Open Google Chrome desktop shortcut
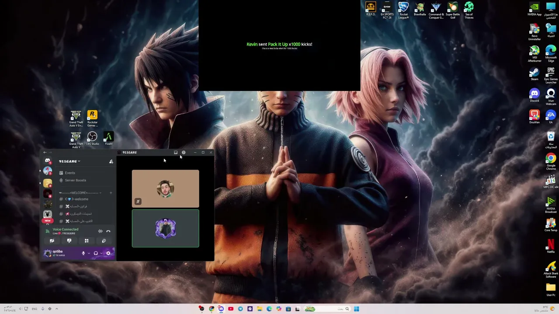559x314 pixels. coord(551,161)
